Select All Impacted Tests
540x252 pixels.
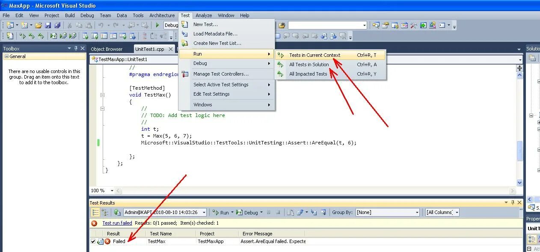[330, 74]
